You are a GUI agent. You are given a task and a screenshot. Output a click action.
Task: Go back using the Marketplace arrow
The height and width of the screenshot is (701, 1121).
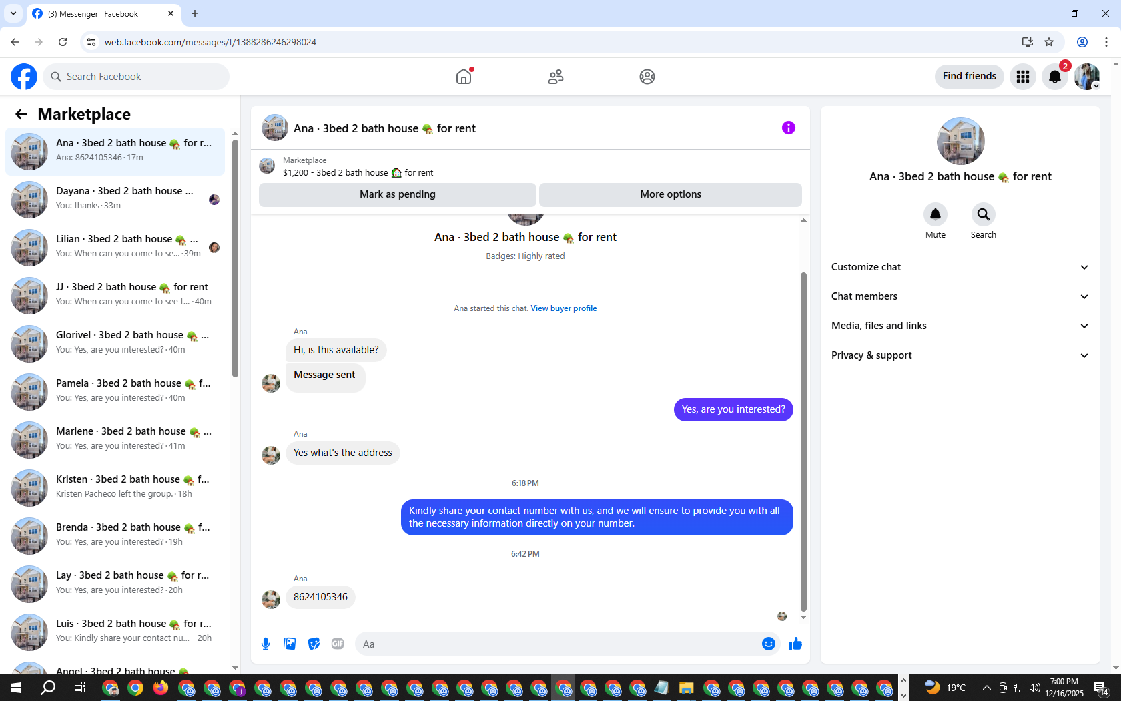[x=21, y=114]
